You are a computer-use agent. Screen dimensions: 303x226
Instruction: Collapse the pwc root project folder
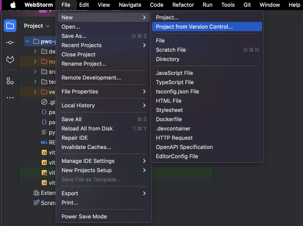pos(28,41)
